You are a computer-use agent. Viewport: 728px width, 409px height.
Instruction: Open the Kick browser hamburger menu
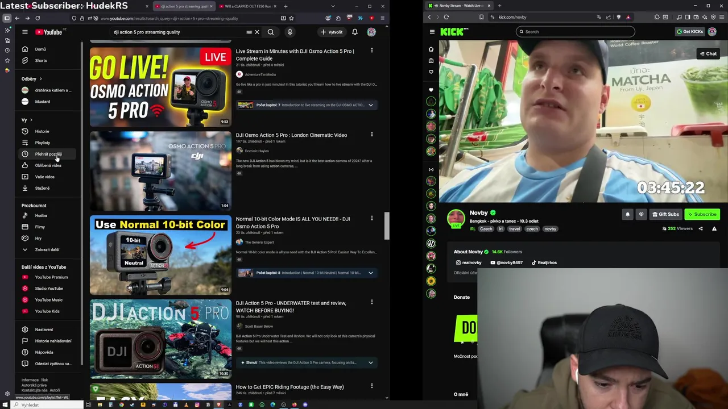723,17
